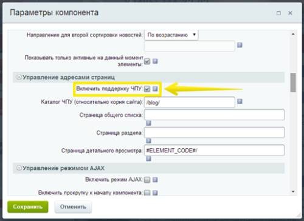304x221 pixels.
Task: Click help icon under Страница общего списка field
Action: (x=148, y=123)
